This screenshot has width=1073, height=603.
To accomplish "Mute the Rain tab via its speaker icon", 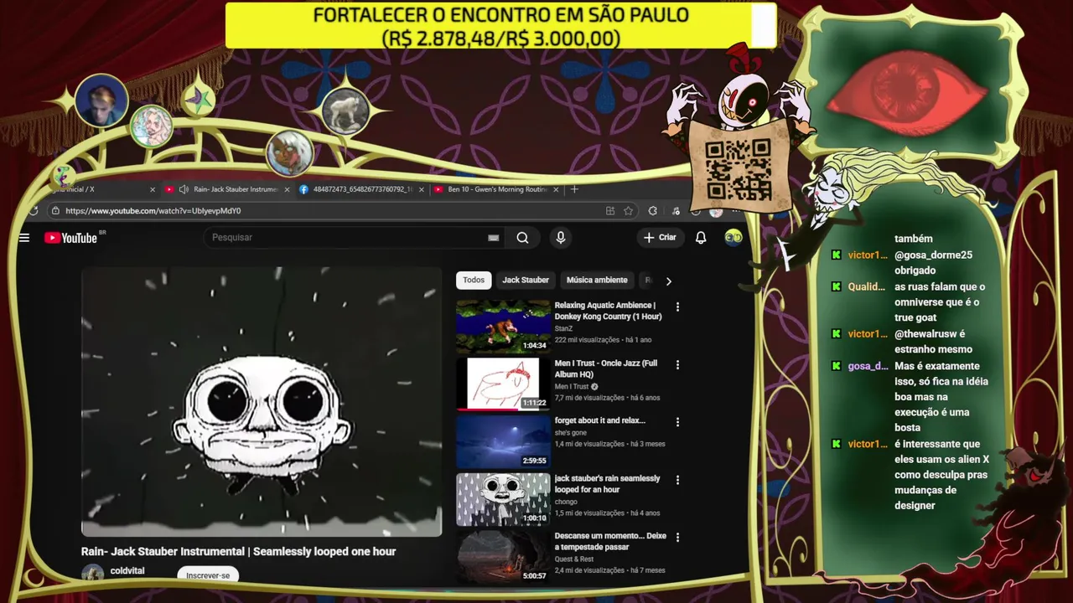I will [x=184, y=190].
